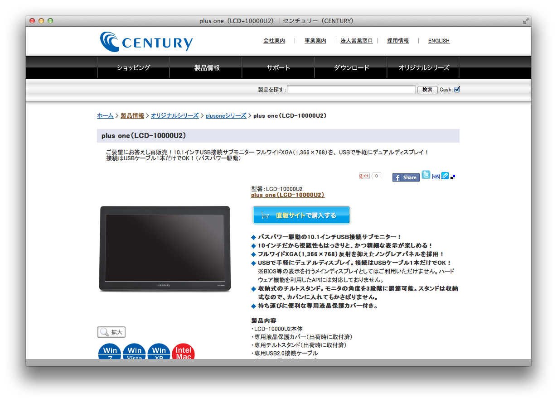557x402 pixels.
Task: Click the Hatena Bookmark icon
Action: tap(436, 176)
